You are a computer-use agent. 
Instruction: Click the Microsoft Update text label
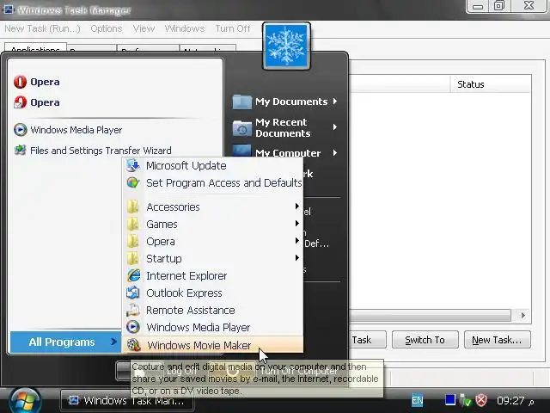(186, 165)
